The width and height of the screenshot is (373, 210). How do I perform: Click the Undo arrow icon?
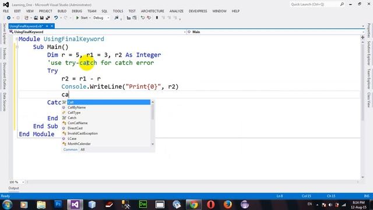pyautogui.click(x=56, y=18)
